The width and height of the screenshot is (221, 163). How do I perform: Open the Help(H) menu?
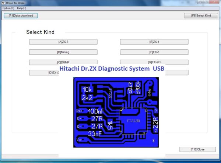(x=22, y=8)
